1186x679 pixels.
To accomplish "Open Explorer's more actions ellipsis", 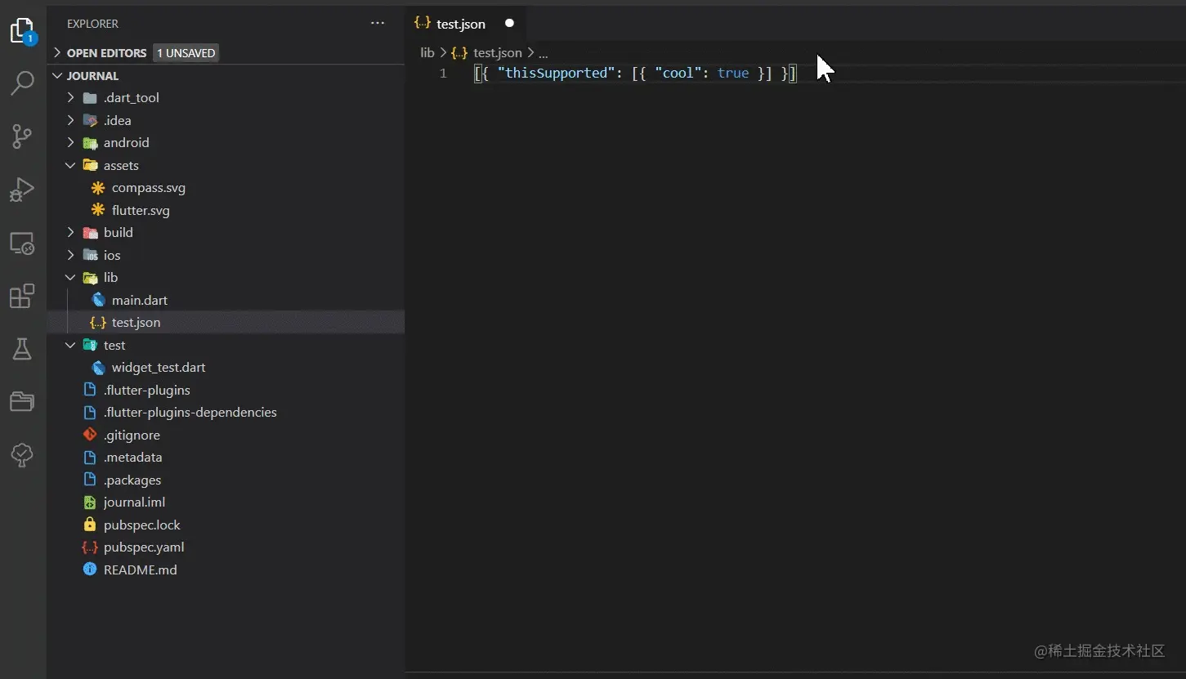I will (378, 24).
